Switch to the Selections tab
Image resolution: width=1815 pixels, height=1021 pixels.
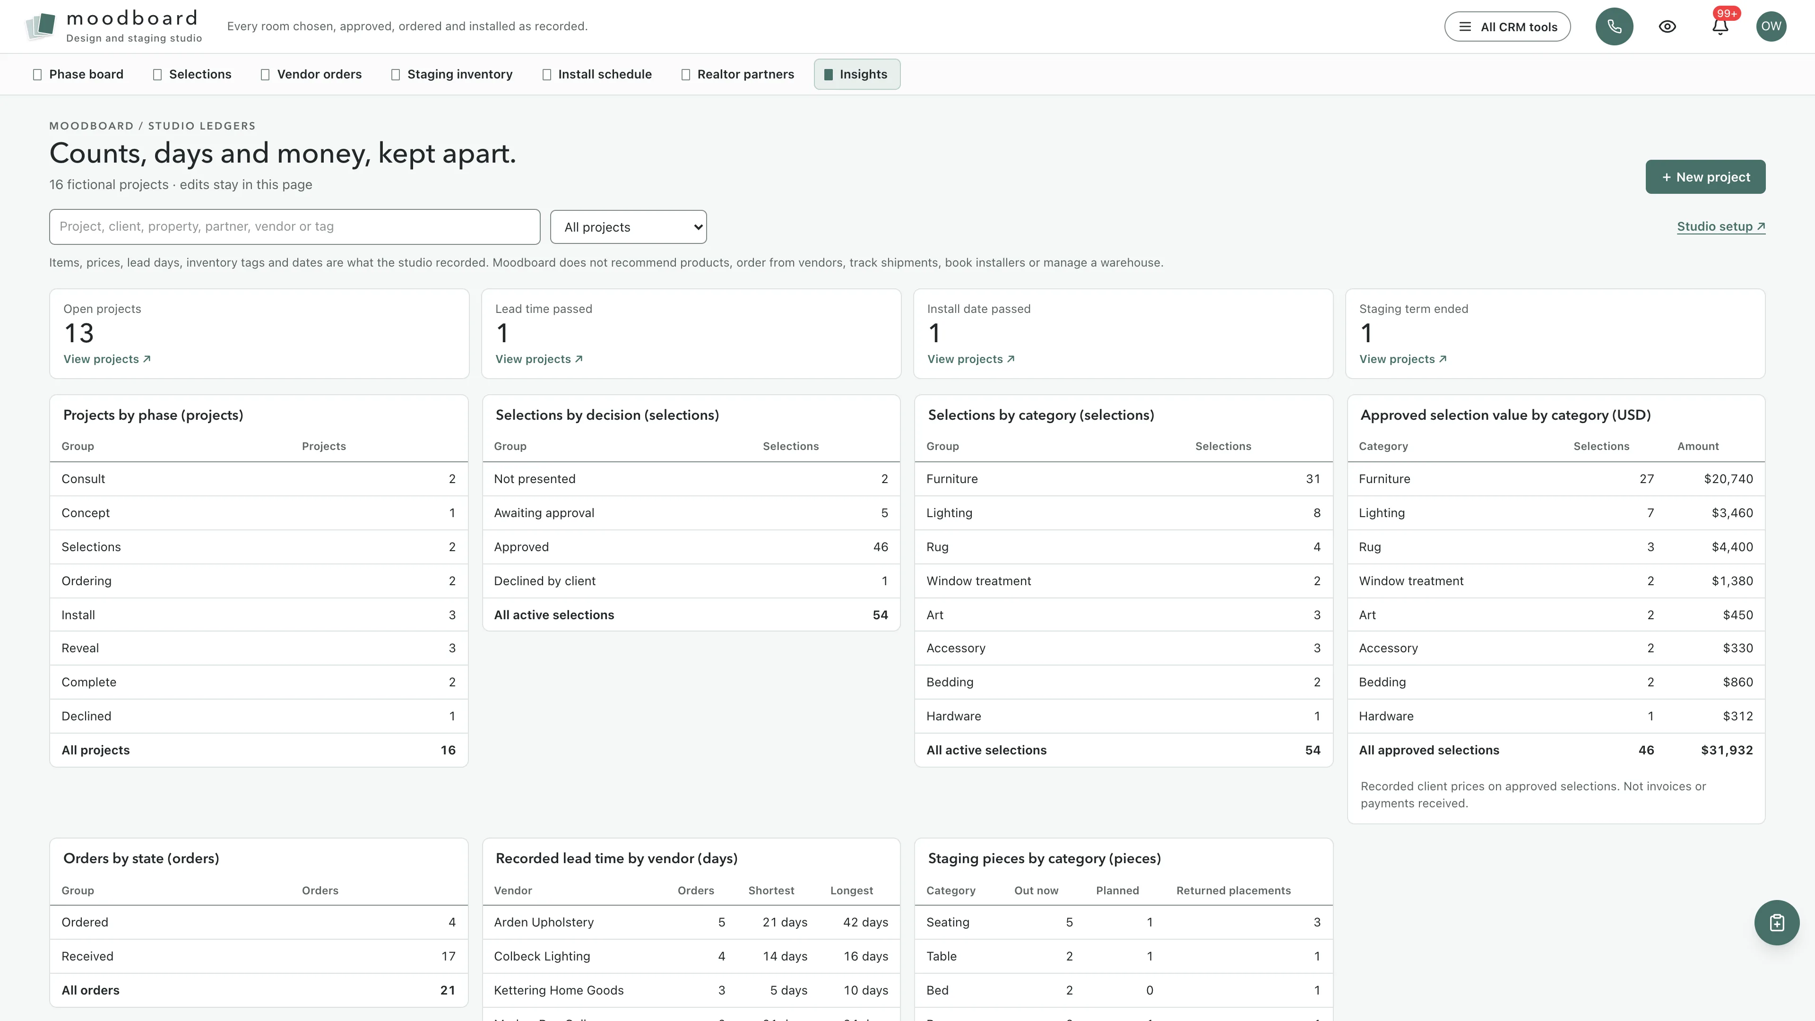point(192,74)
